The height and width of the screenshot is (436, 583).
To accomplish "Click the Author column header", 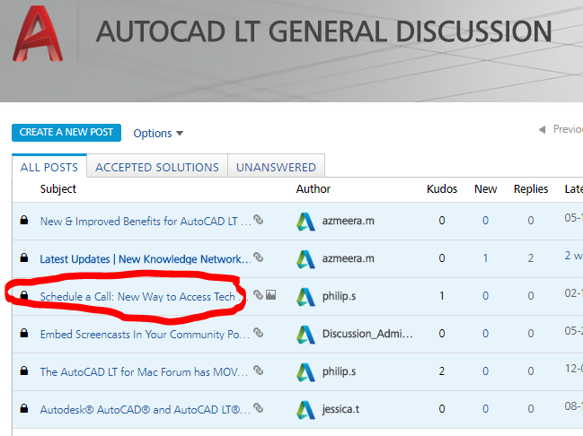I will click(x=314, y=188).
